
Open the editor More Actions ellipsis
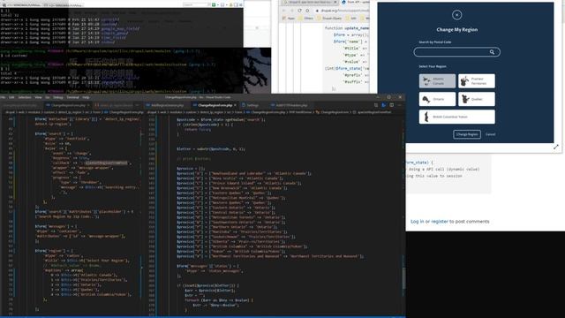(399, 105)
